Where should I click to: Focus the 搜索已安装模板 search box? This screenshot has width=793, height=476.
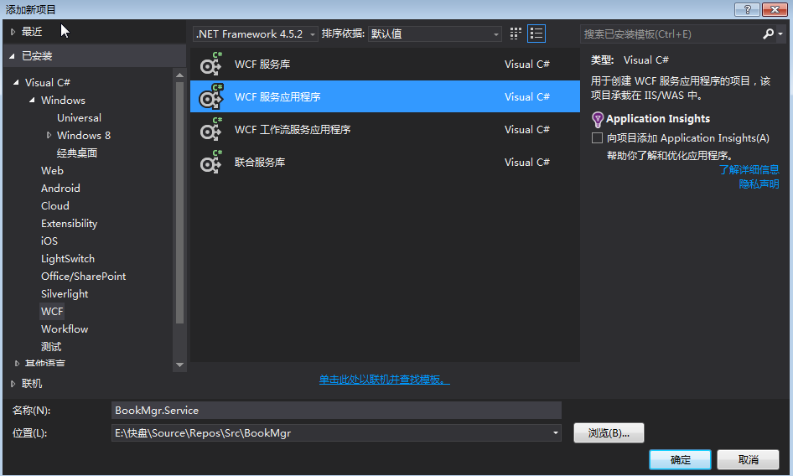coord(671,34)
